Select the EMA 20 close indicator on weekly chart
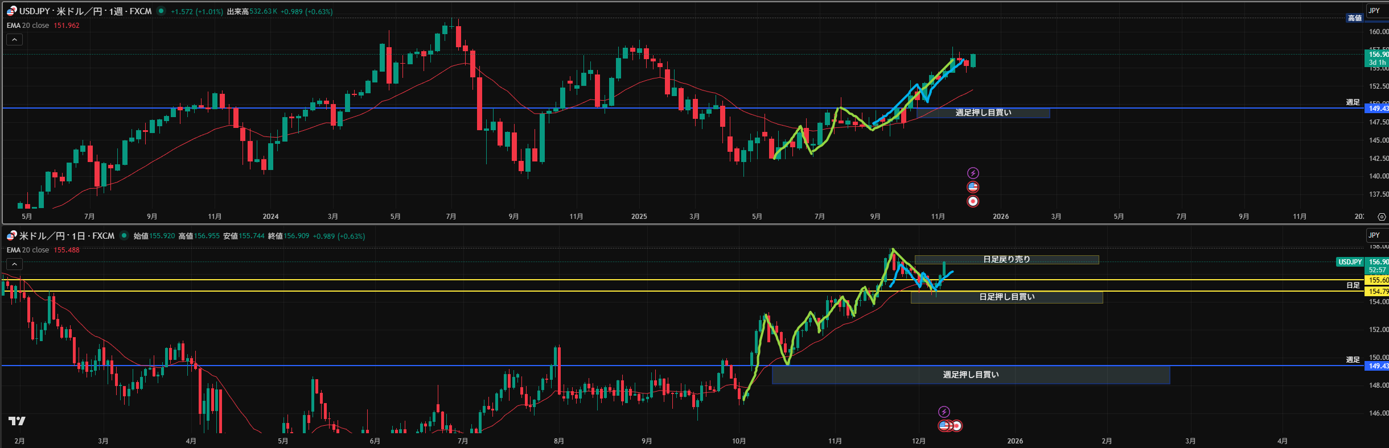Screen dimensions: 1389x448 28,26
